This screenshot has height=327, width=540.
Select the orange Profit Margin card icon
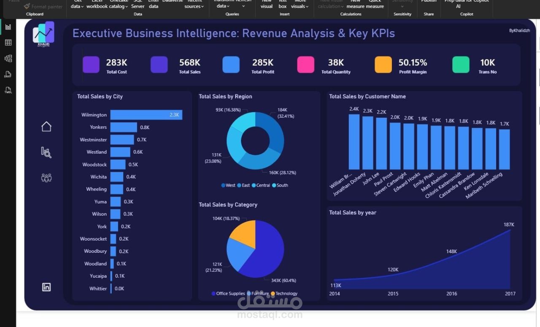(x=383, y=65)
